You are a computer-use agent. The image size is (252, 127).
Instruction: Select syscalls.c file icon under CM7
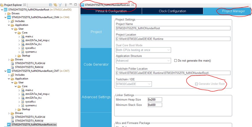[x=23, y=102]
